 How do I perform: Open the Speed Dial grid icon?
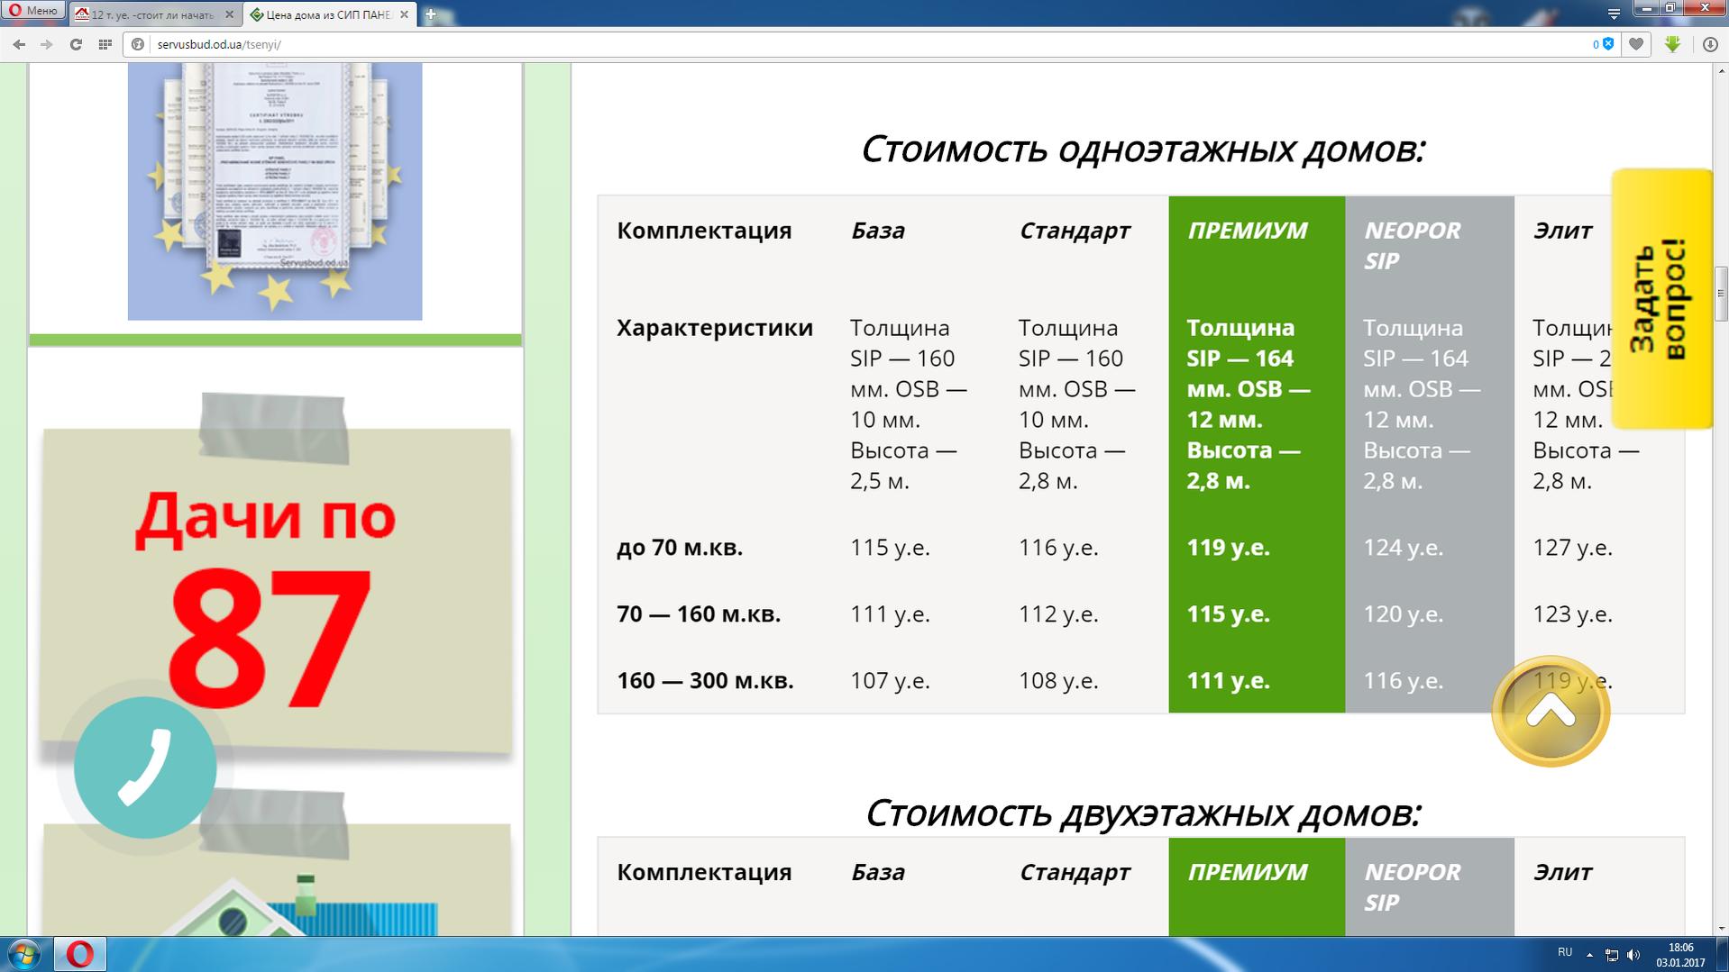(x=105, y=44)
